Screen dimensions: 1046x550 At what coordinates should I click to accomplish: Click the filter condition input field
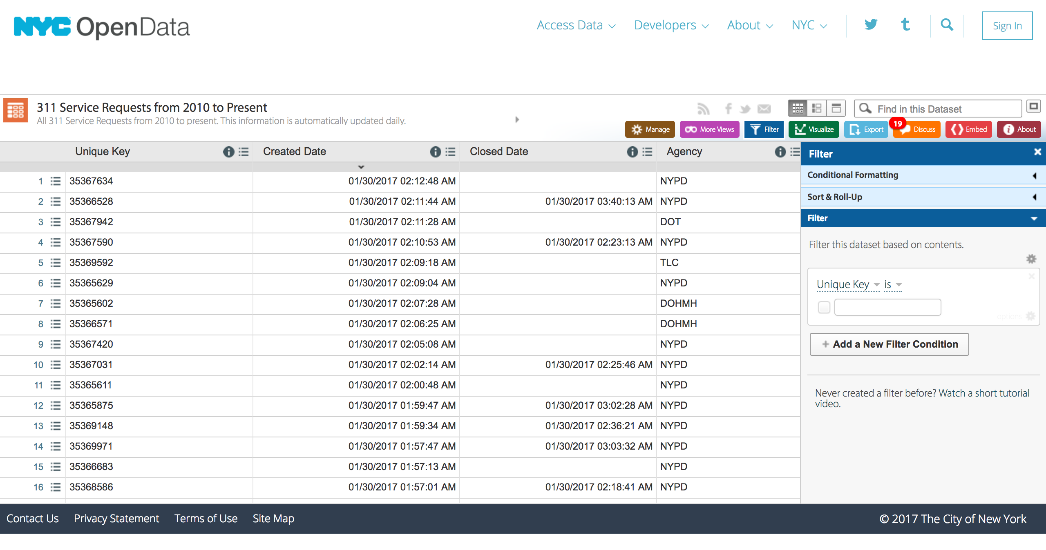(888, 308)
